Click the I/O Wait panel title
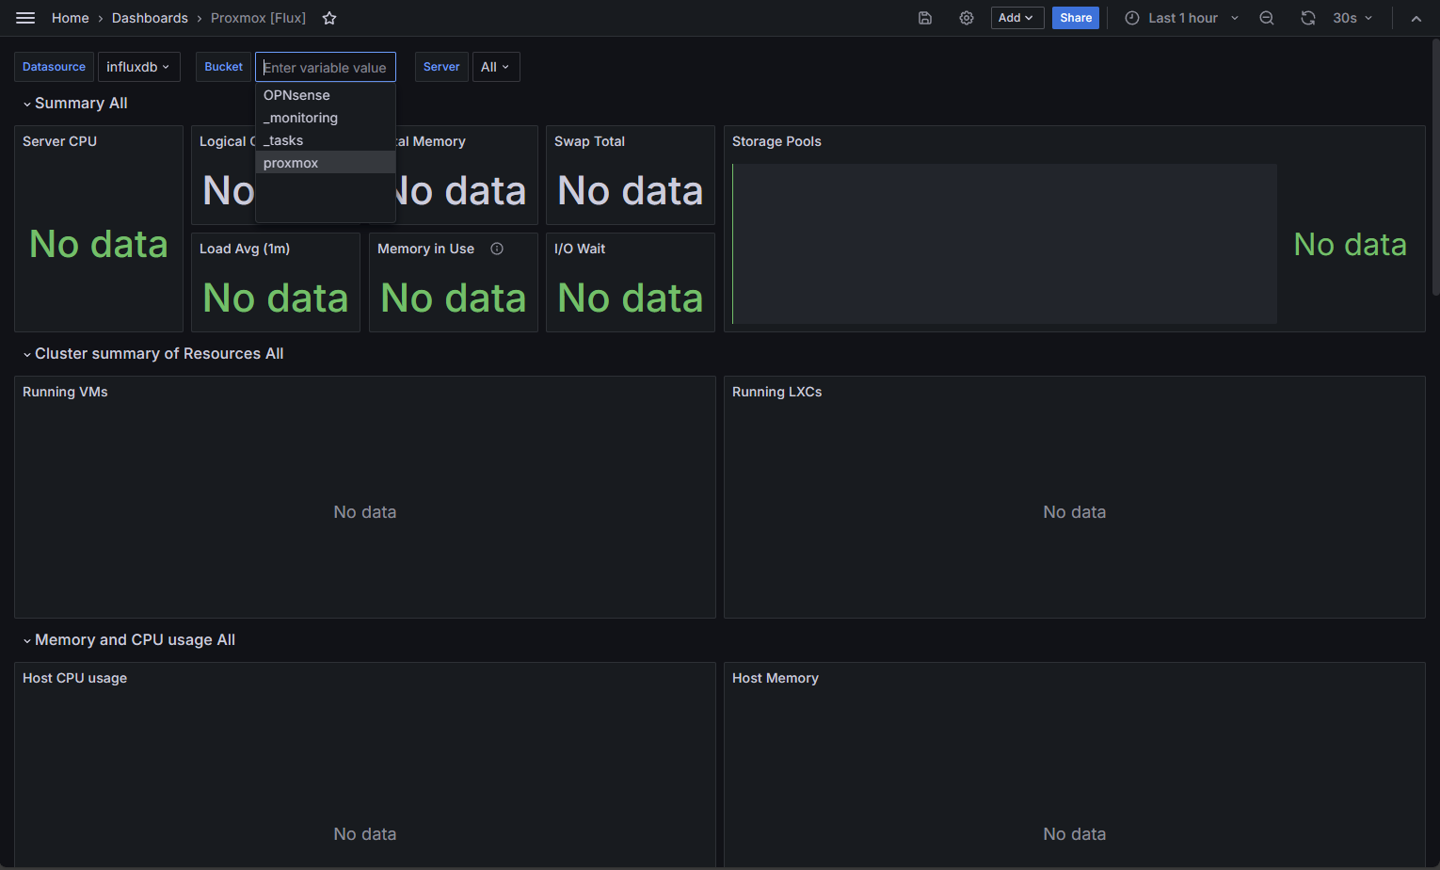The height and width of the screenshot is (870, 1440). click(580, 249)
